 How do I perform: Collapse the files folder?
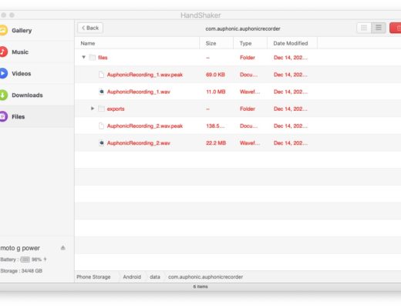point(83,57)
